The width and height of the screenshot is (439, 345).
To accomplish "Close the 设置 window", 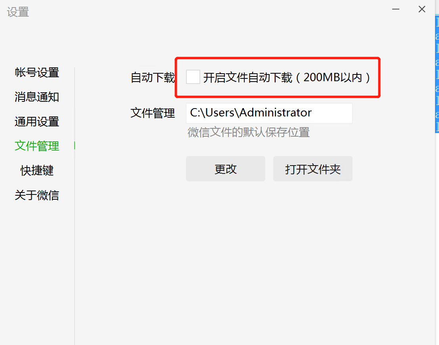I will point(422,9).
